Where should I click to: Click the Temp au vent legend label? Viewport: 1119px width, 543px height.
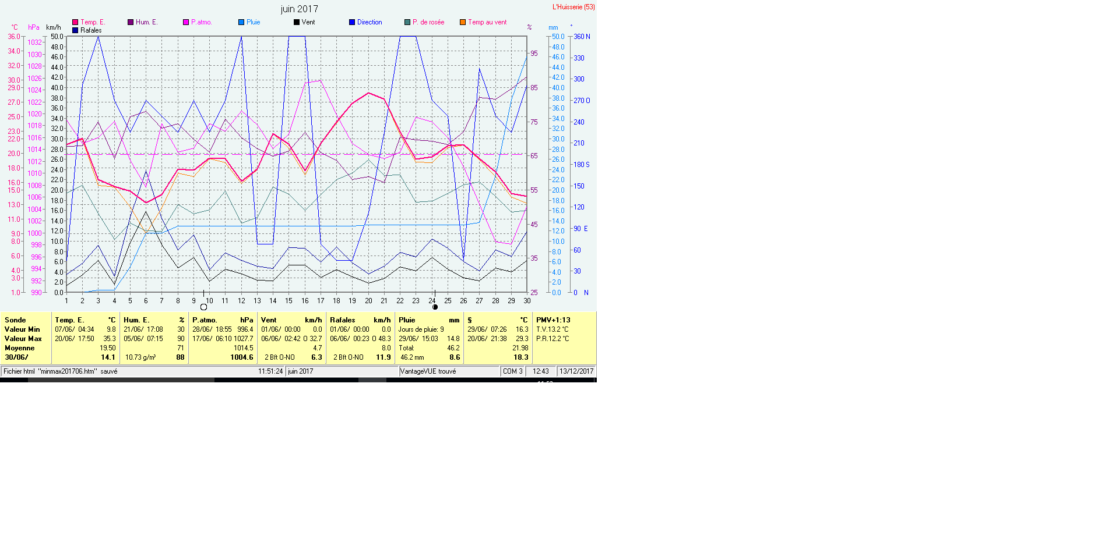(487, 22)
